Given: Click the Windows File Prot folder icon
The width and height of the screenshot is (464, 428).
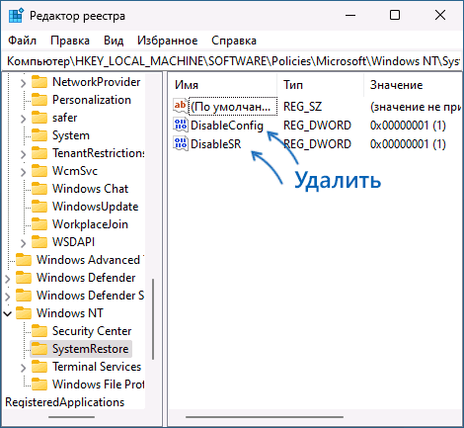Looking at the screenshot, I should pyautogui.click(x=39, y=385).
